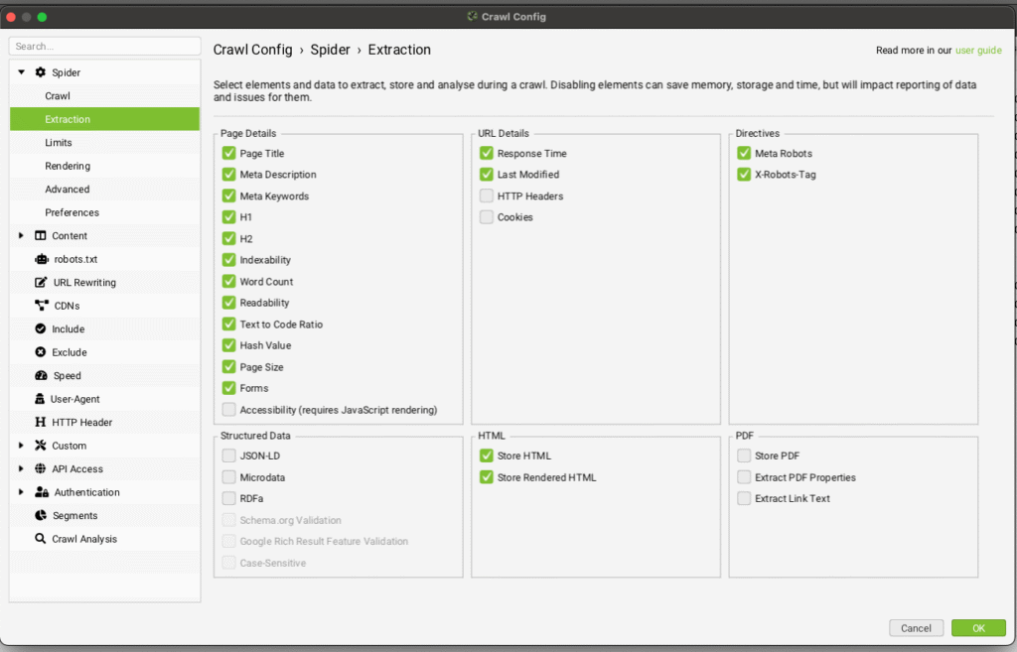Image resolution: width=1017 pixels, height=652 pixels.
Task: Click the User-Agent person icon
Action: click(41, 399)
